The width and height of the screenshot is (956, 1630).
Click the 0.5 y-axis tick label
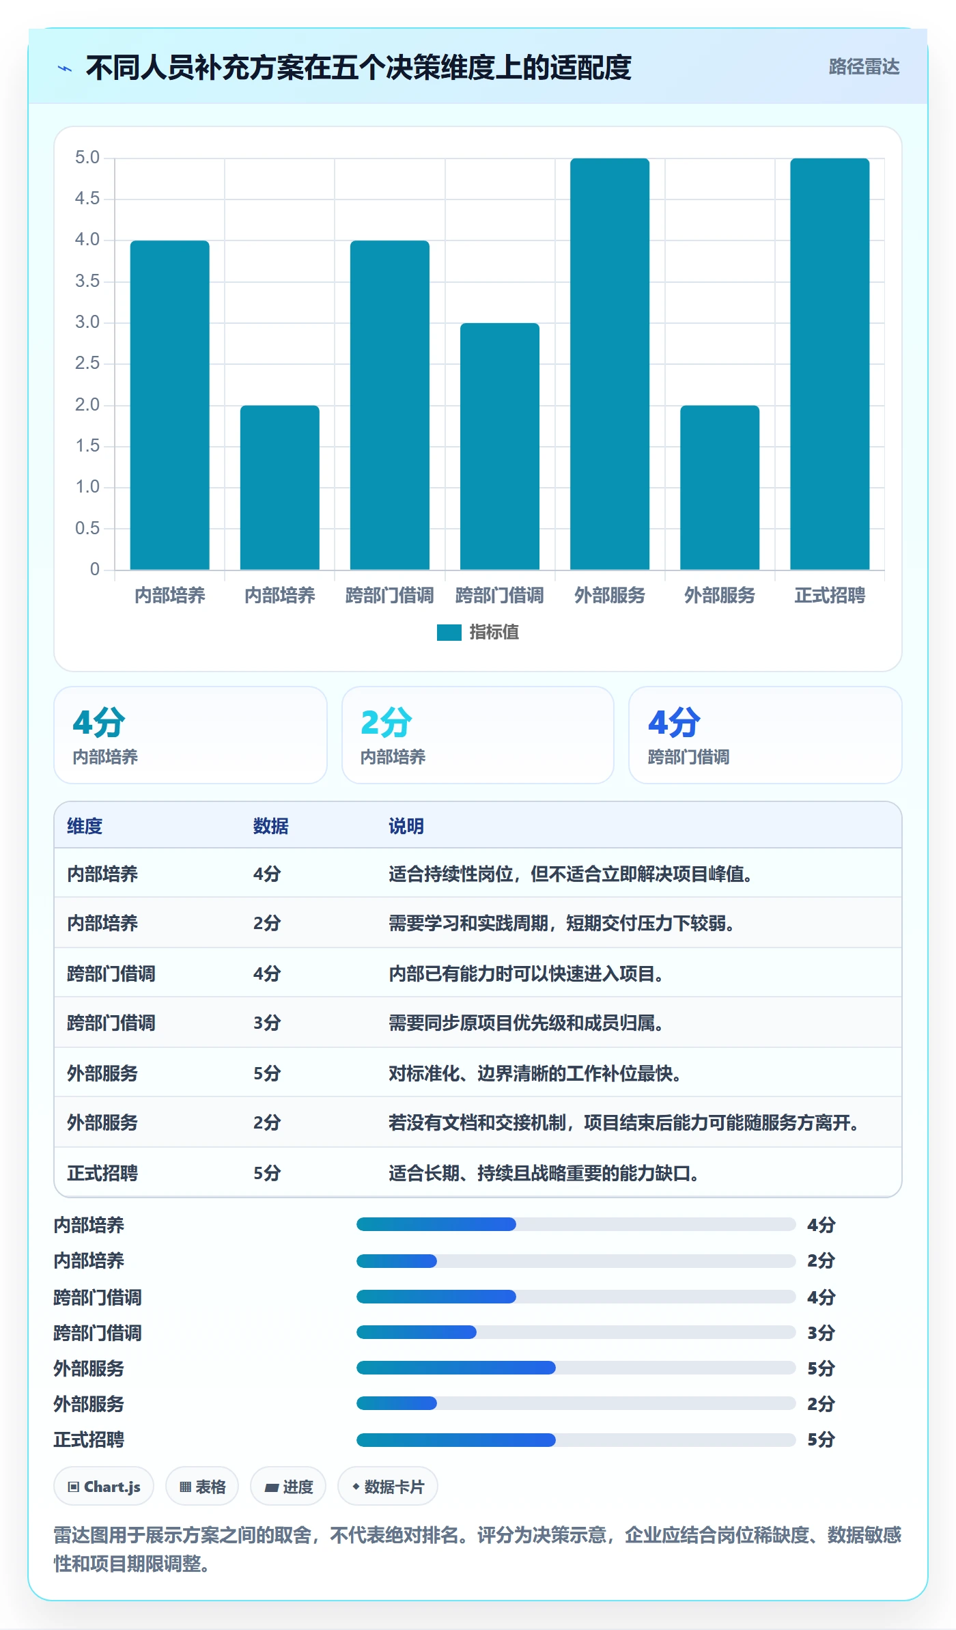[x=87, y=528]
